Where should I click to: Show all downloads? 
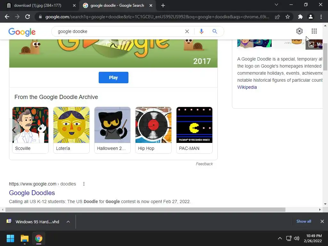tap(304, 221)
